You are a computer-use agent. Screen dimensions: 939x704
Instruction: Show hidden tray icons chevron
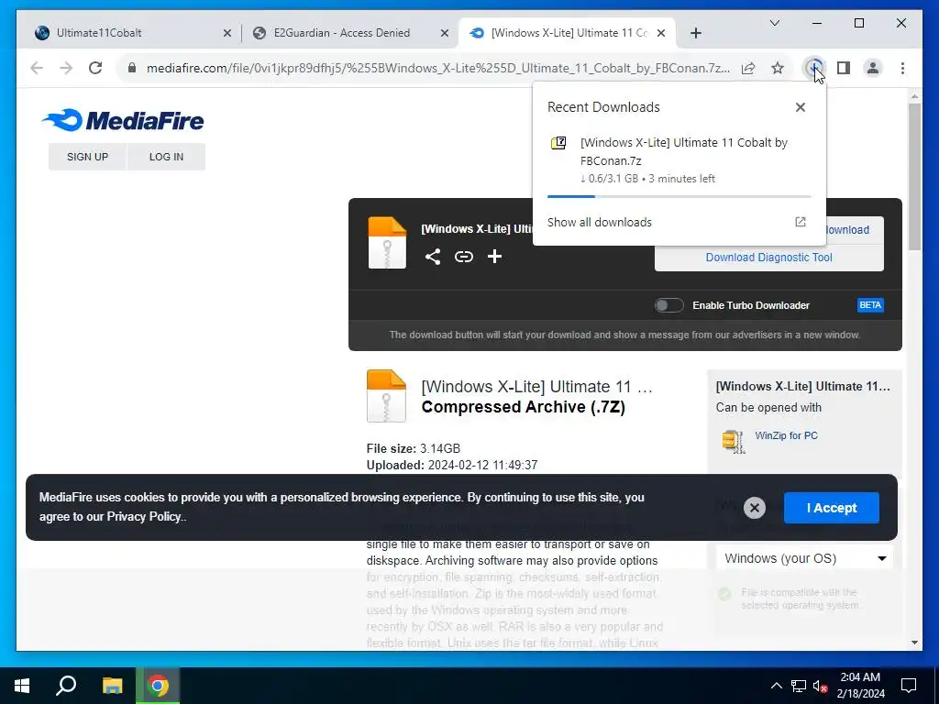pos(776,686)
